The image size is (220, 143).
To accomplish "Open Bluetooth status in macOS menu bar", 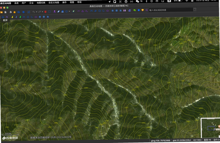I will click(146, 1).
